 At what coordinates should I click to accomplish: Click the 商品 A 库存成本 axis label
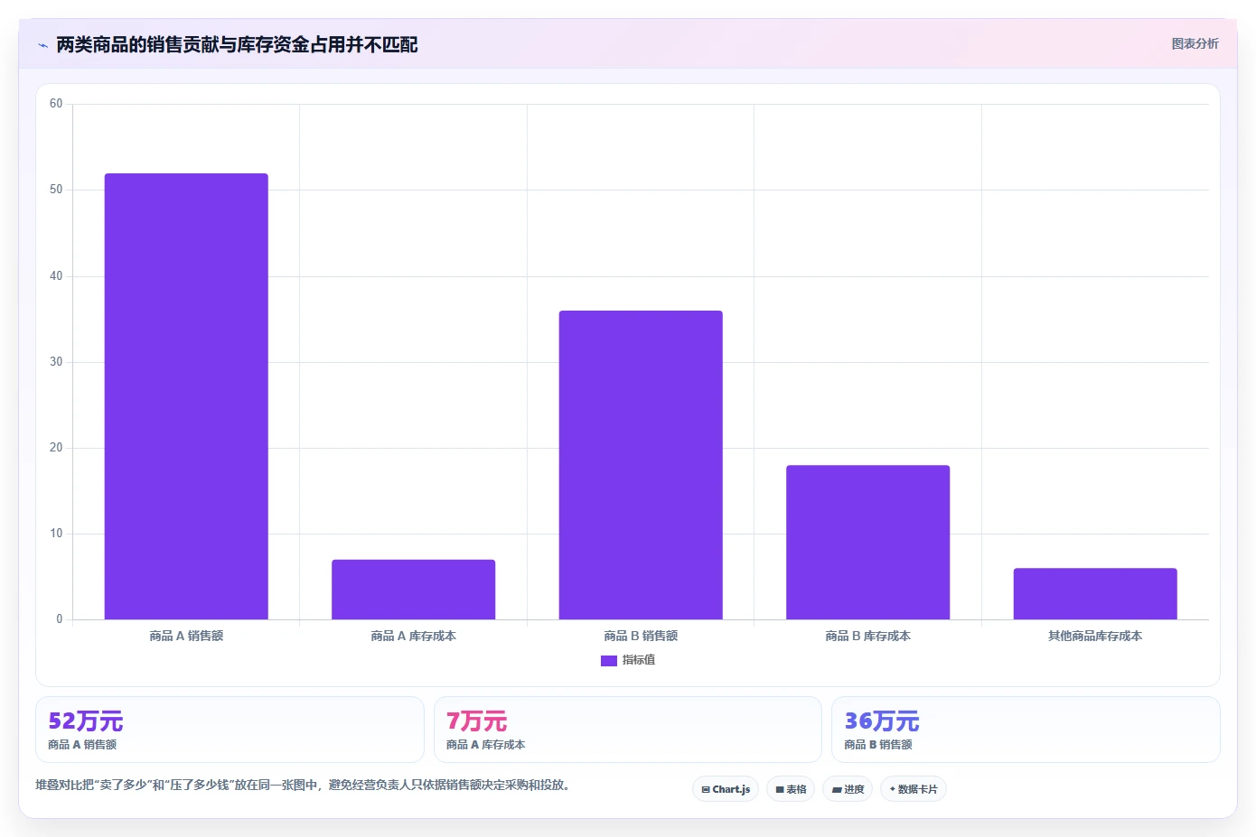[413, 637]
